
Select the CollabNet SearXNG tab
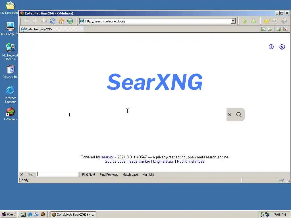pyautogui.click(x=52, y=29)
